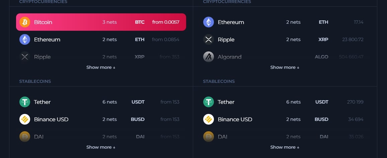Choose the USDT row showing 270 199

[x=285, y=102]
